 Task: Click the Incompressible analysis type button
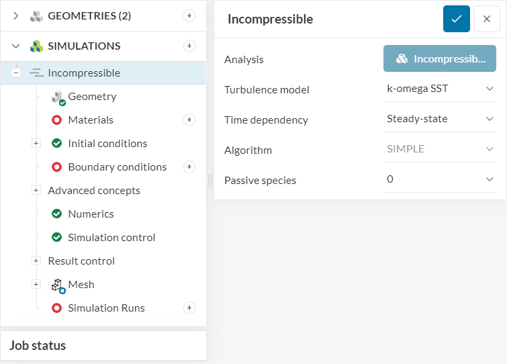tap(440, 59)
